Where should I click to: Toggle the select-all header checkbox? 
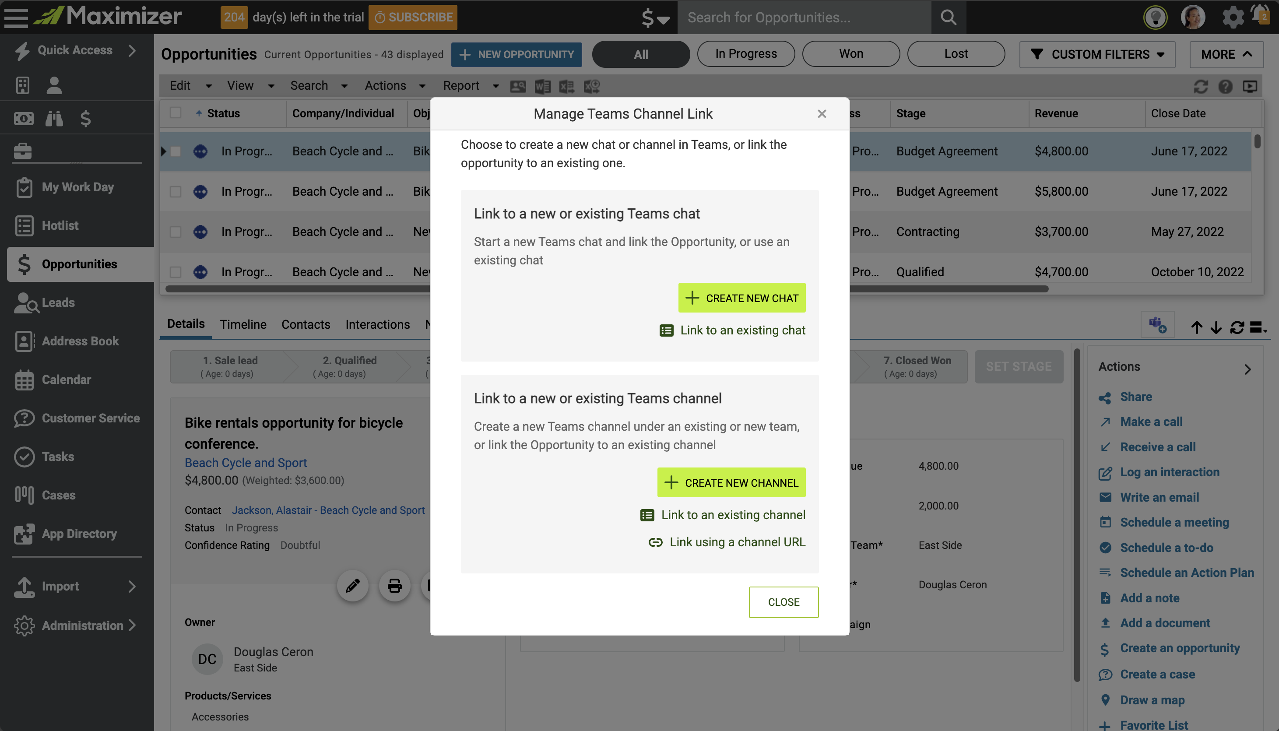click(x=175, y=113)
